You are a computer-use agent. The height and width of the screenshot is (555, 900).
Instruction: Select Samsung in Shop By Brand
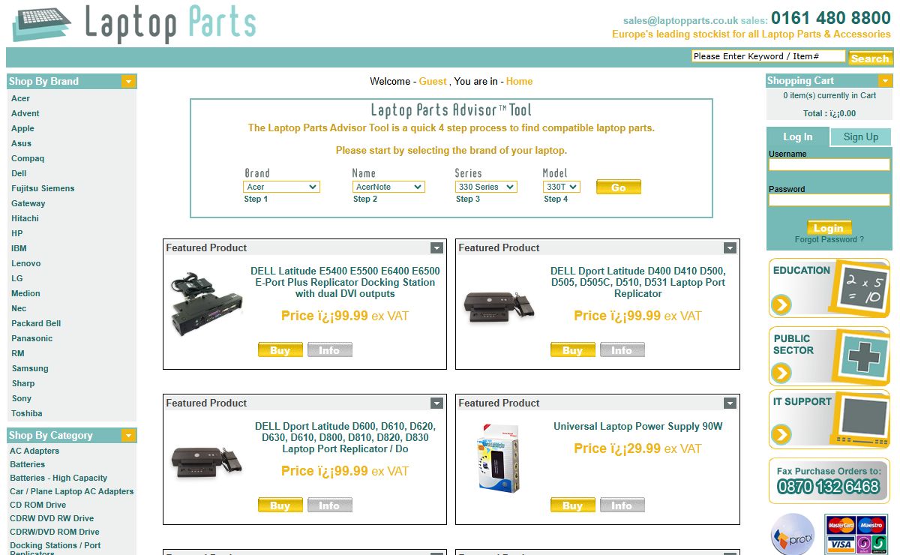[x=30, y=368]
